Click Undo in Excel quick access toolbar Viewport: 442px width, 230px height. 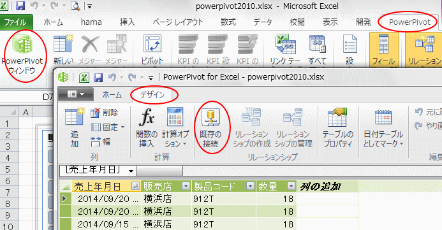point(34,6)
